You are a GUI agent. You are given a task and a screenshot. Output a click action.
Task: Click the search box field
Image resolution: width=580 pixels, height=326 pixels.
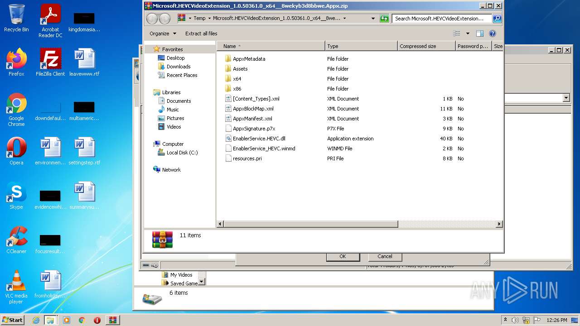coord(442,19)
